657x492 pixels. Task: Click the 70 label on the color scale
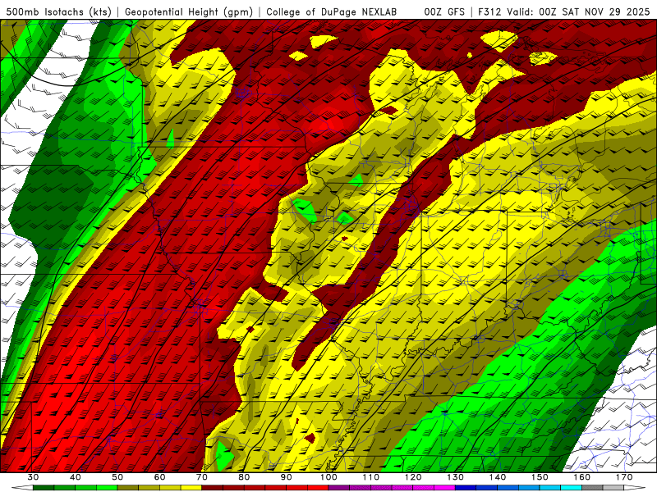click(x=202, y=477)
